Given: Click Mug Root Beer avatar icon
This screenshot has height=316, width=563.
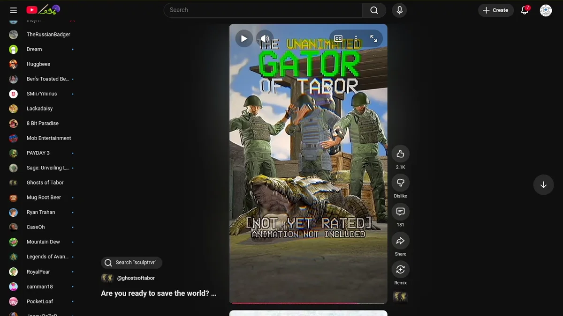Looking at the screenshot, I should [14, 198].
